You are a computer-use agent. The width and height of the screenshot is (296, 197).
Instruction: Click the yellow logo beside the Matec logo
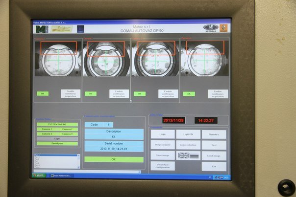point(62,29)
